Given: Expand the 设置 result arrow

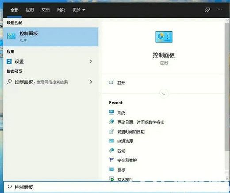Looking at the screenshot, I should pyautogui.click(x=91, y=62).
